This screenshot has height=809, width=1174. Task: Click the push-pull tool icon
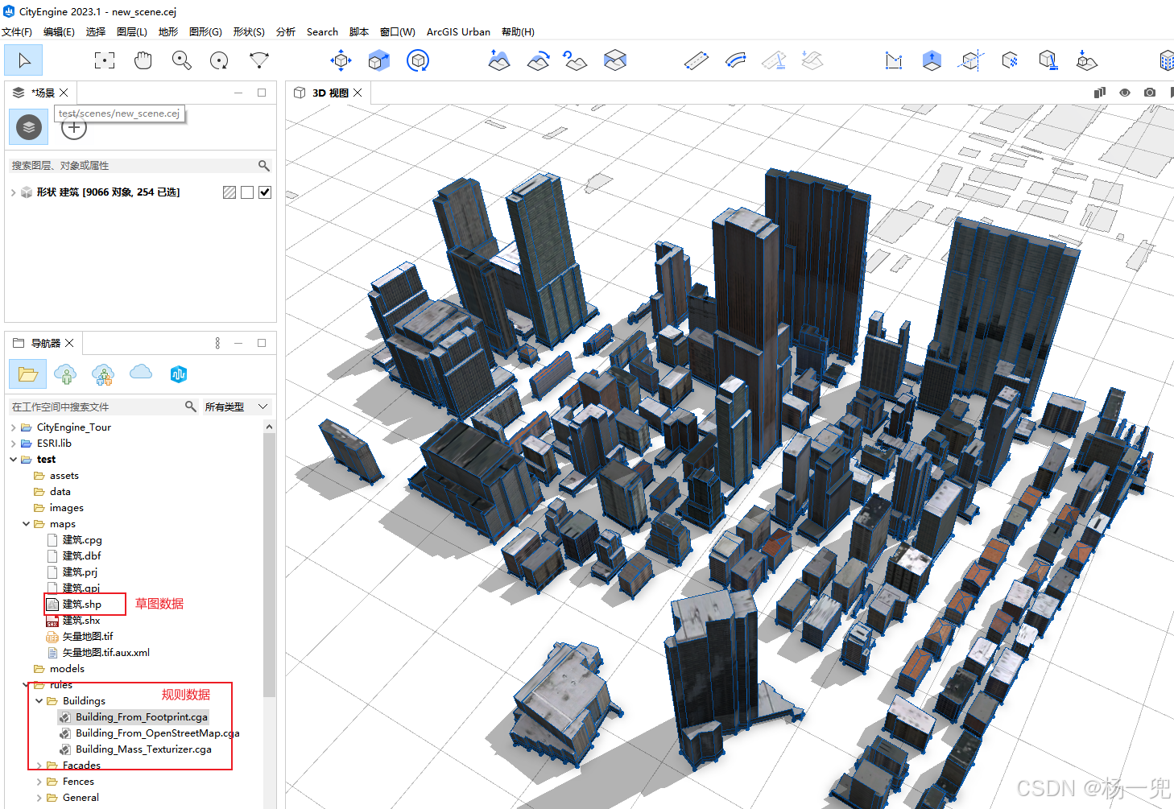coord(932,60)
